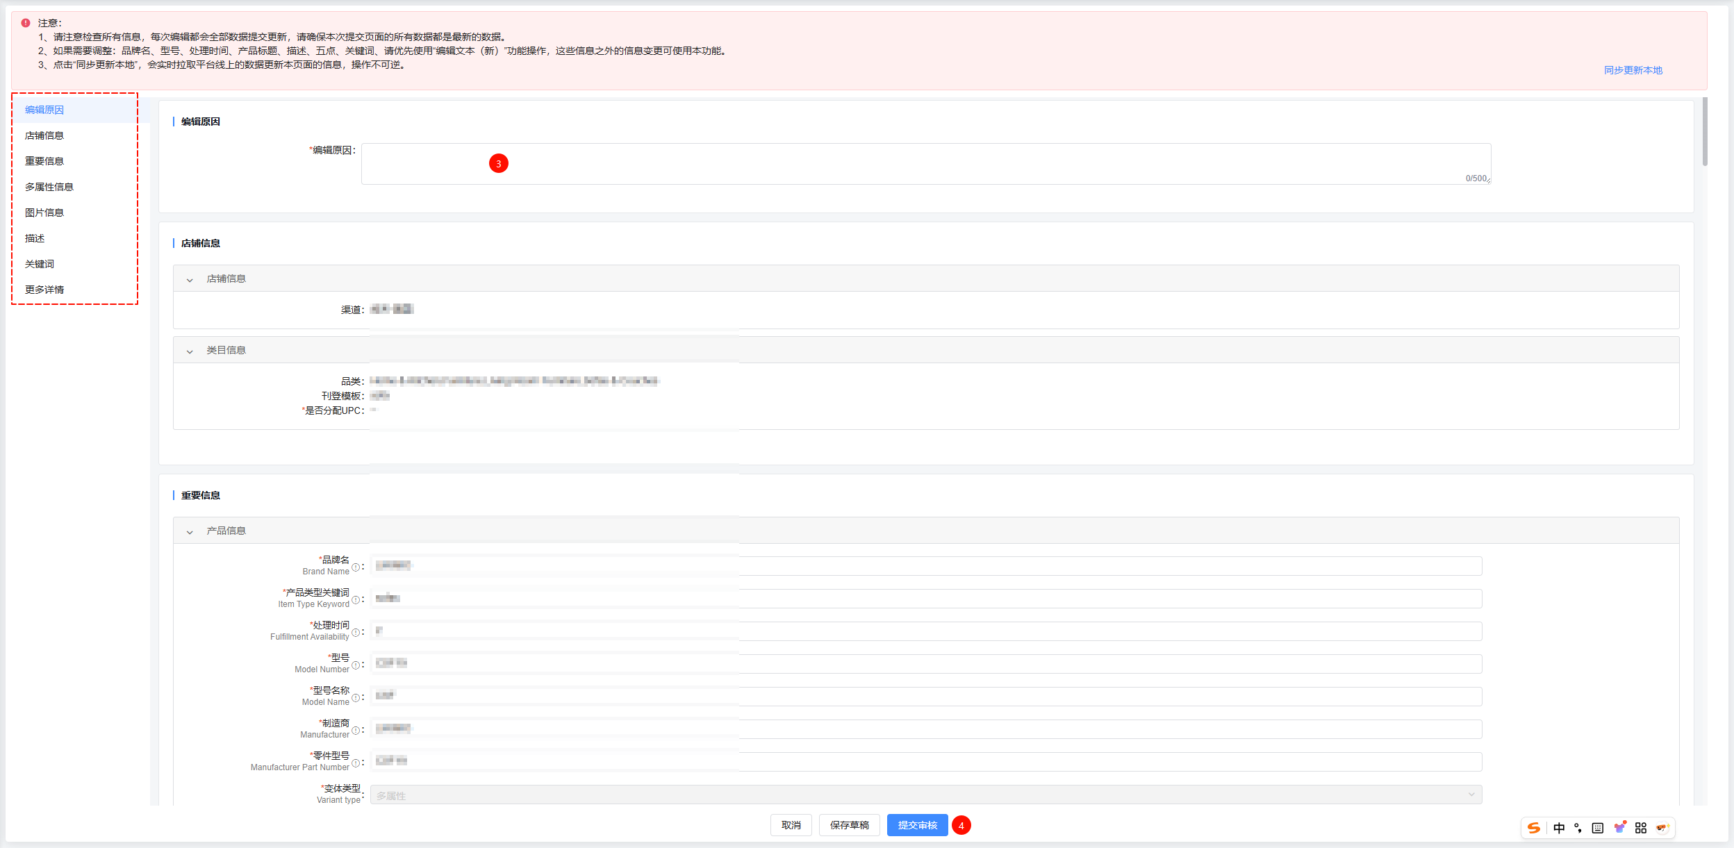Click the Sogou input method logo

pyautogui.click(x=1534, y=828)
